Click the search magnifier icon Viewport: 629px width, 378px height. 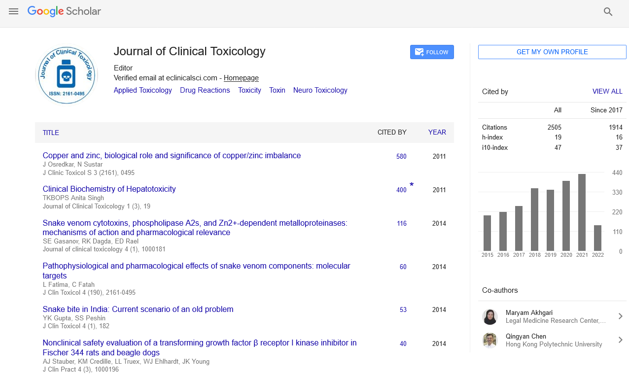608,12
